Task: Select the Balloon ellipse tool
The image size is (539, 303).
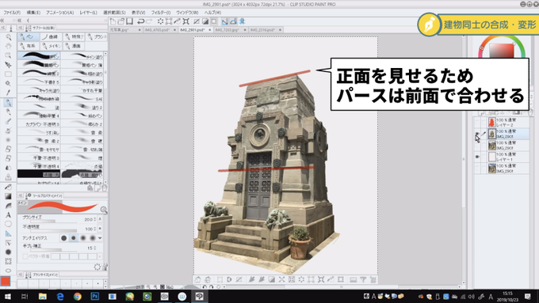Action: tap(8, 224)
